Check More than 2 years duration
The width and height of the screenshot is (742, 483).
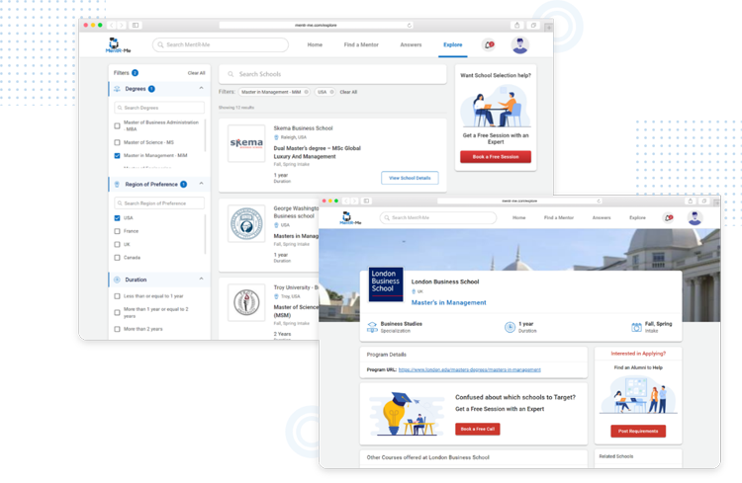pos(117,329)
